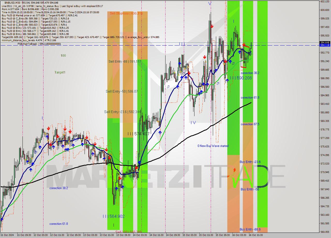
Task: Click the 560.055 price axis value
Action: click(x=325, y=232)
